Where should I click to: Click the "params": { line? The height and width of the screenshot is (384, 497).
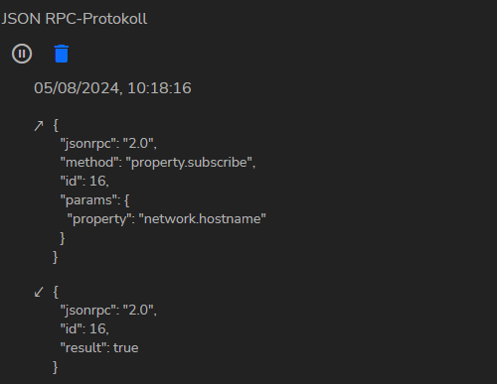pos(94,200)
